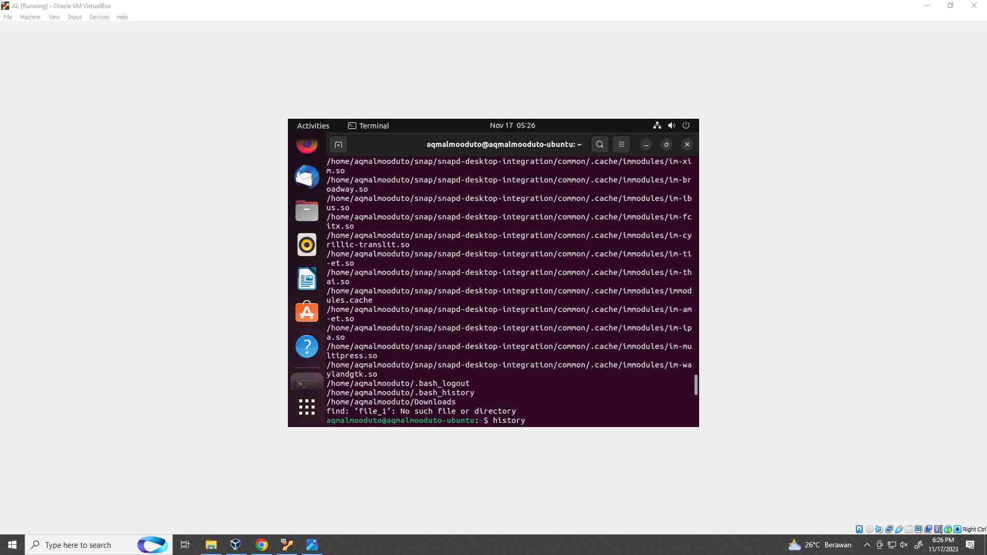Viewport: 987px width, 555px height.
Task: Click the VirtualBox keyboard capture indicator
Action: click(x=957, y=529)
